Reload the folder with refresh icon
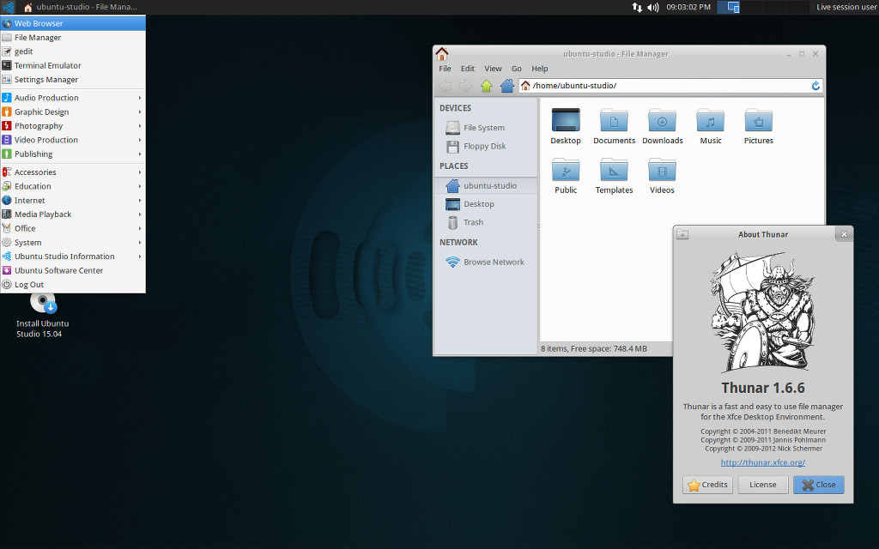The image size is (879, 549). click(815, 86)
